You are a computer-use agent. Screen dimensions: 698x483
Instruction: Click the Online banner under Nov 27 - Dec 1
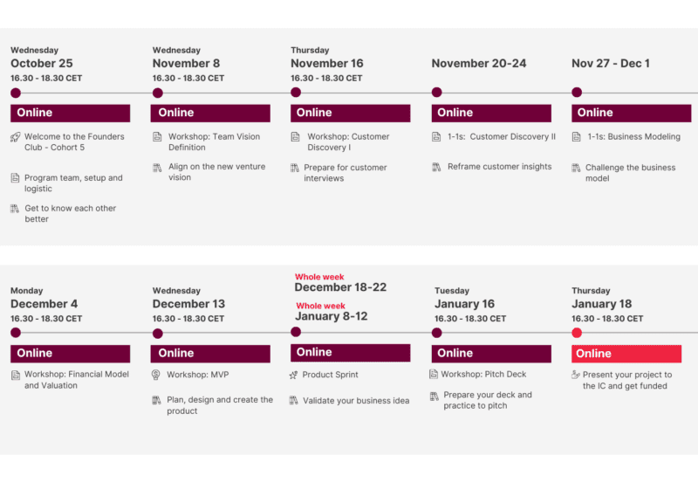click(631, 114)
